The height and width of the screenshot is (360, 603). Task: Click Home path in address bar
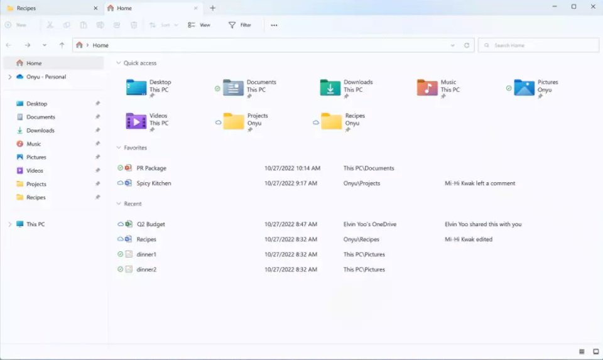pos(100,45)
